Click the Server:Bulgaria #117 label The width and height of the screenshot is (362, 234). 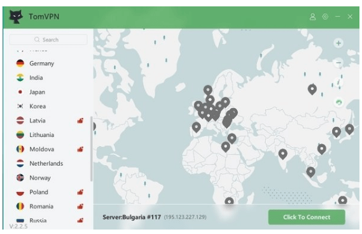coord(132,217)
